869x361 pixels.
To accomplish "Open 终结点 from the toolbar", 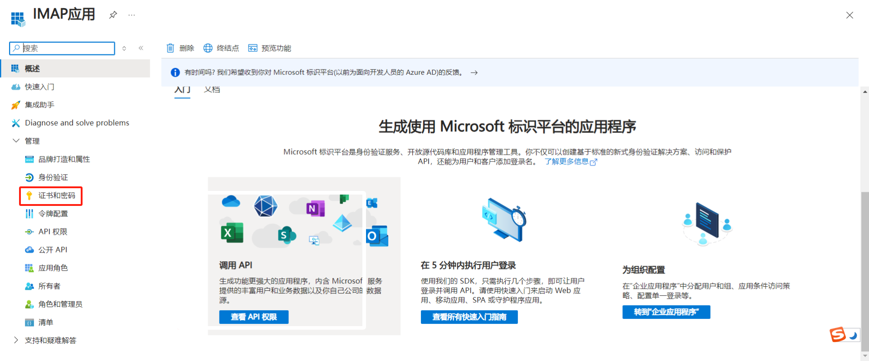I will pyautogui.click(x=221, y=48).
